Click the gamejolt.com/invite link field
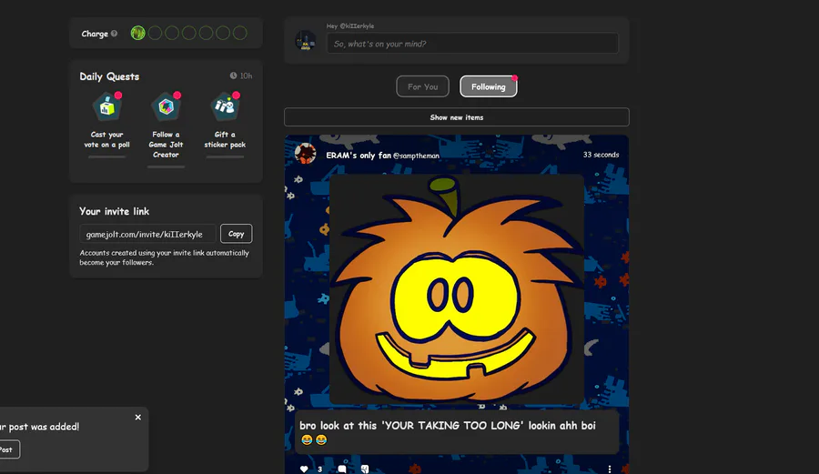The width and height of the screenshot is (819, 474). click(147, 234)
